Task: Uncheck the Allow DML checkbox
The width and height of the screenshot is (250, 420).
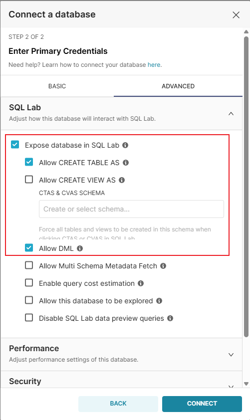Action: coord(29,248)
